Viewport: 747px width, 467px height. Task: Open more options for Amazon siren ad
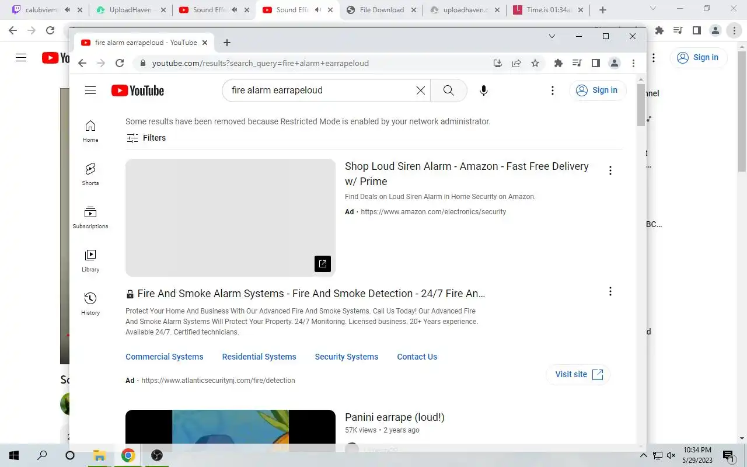[x=610, y=170]
